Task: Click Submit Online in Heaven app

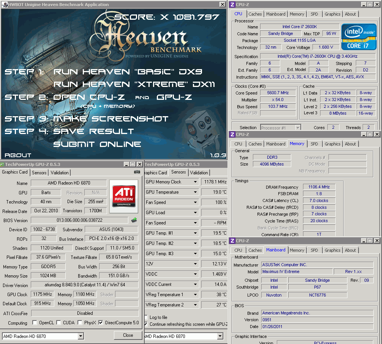Action: (x=97, y=144)
